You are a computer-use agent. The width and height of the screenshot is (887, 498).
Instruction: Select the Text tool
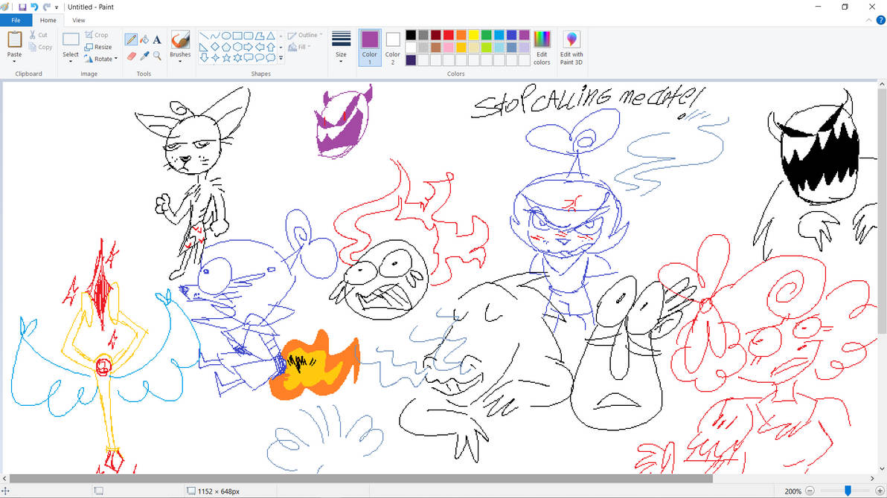(157, 39)
